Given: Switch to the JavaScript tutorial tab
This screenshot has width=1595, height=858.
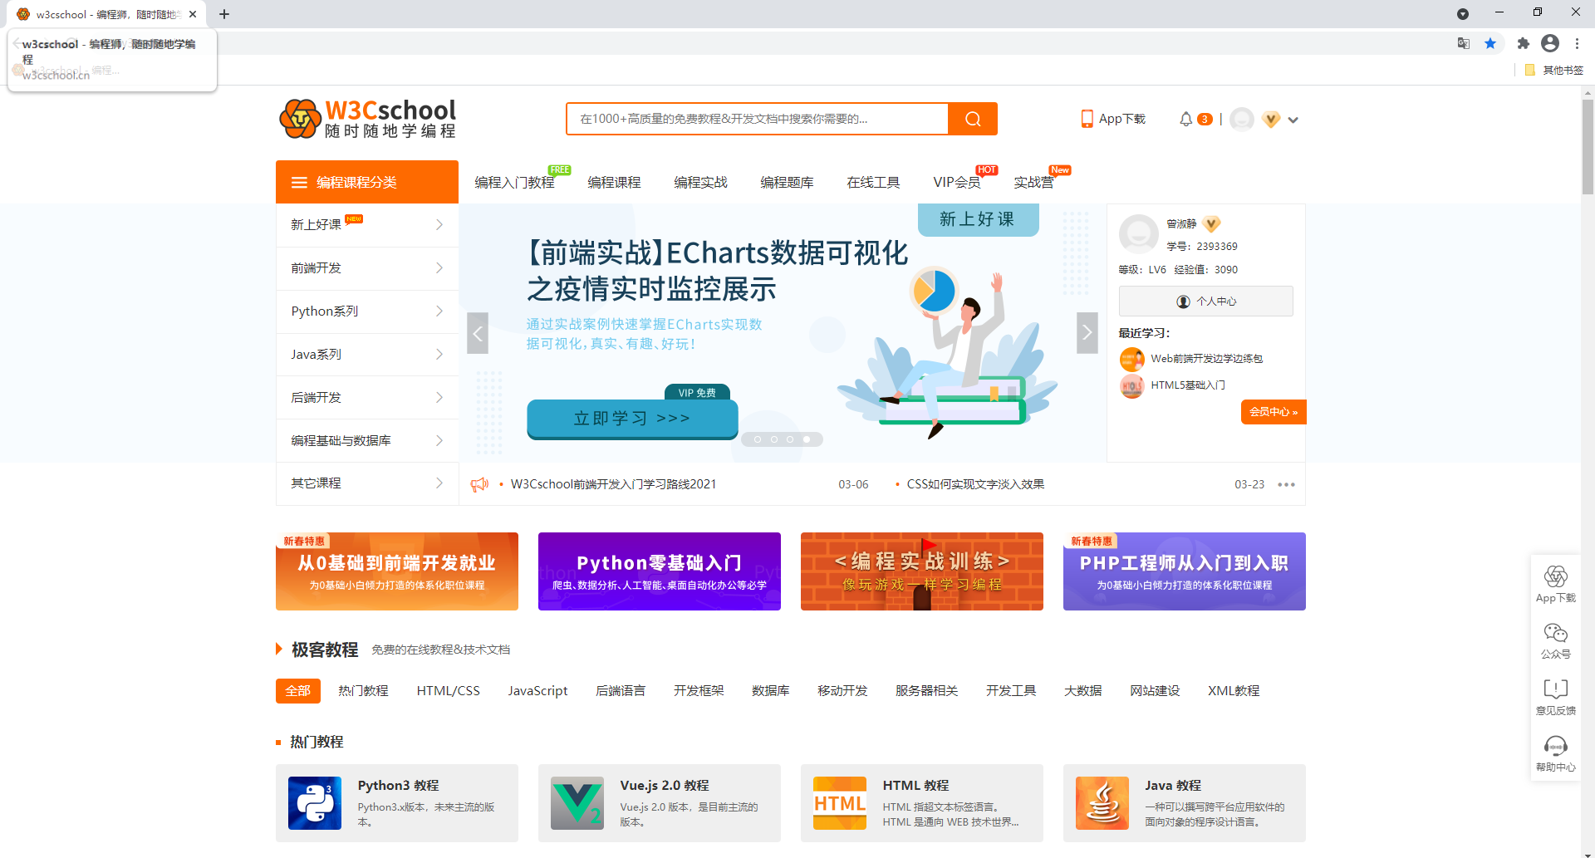Looking at the screenshot, I should 537,690.
